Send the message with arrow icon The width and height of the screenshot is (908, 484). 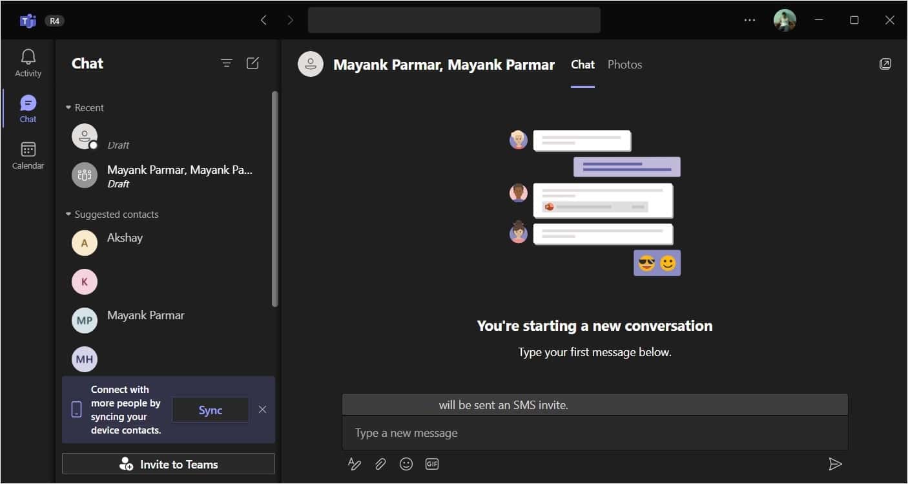[x=835, y=464]
